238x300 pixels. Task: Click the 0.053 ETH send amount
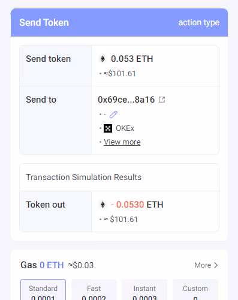pyautogui.click(x=132, y=59)
